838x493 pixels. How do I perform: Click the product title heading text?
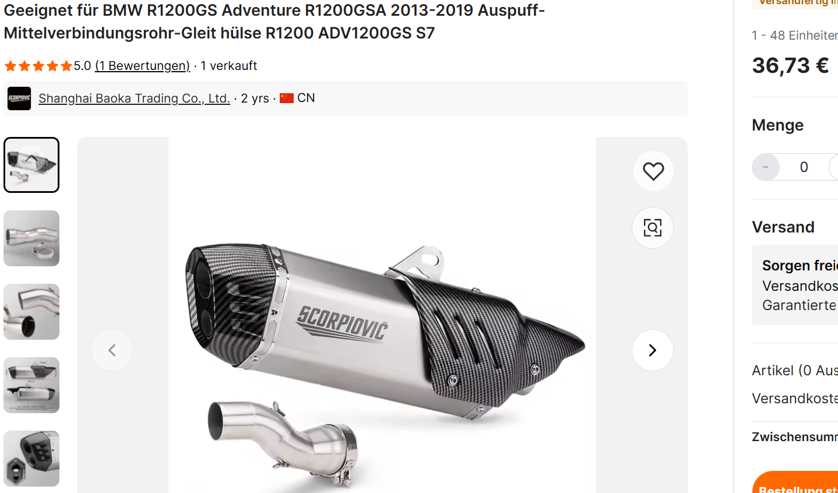click(274, 22)
